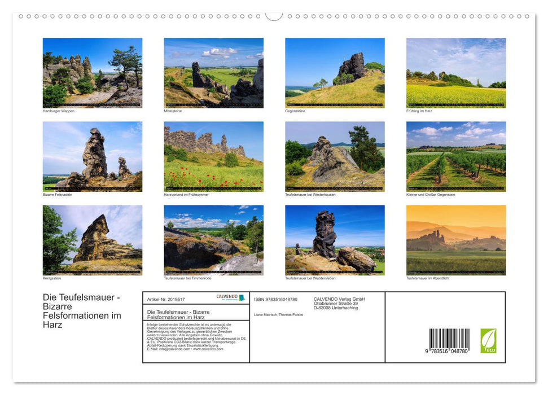The height and width of the screenshot is (395, 548).
Task: Open the Teufelsmauer bei Westerhausen photo
Action: pos(334,156)
